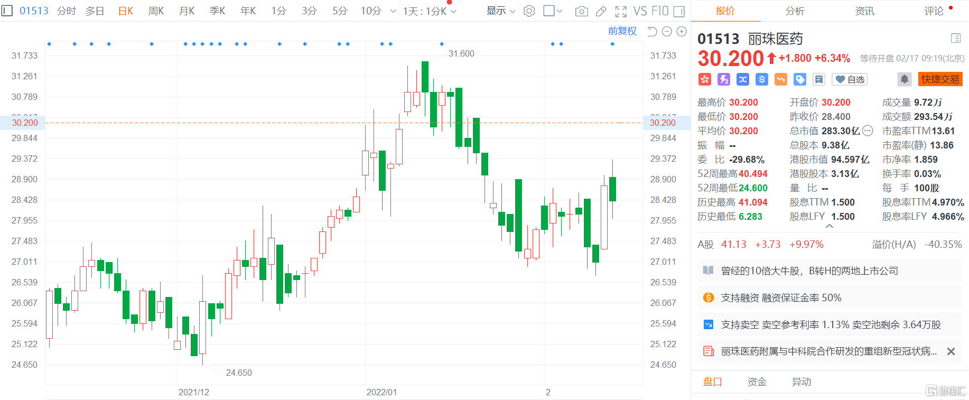
Task: Open the 资讯 news tab
Action: coord(864,11)
